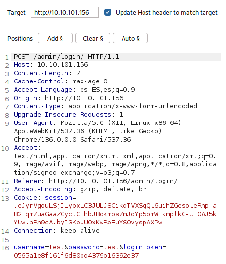Click the Accept-Encoding header line
Image resolution: width=226 pixels, height=264 pixels.
point(80,189)
